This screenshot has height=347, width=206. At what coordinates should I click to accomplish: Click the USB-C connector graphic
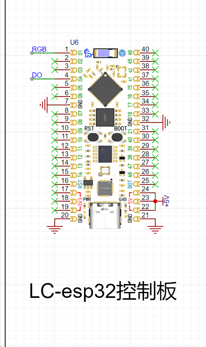(105, 215)
